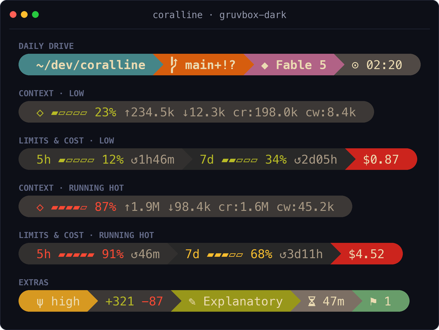Click the down arrow before 12.3k
The height and width of the screenshot is (330, 439).
tap(185, 113)
